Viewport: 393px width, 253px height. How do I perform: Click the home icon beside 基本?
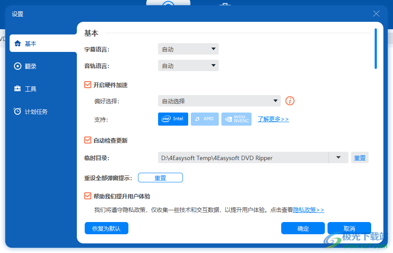coord(17,43)
